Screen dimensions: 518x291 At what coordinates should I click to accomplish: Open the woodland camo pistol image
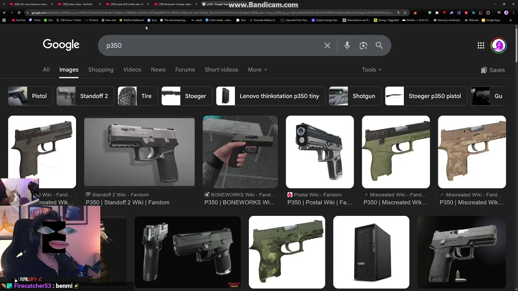[287, 252]
